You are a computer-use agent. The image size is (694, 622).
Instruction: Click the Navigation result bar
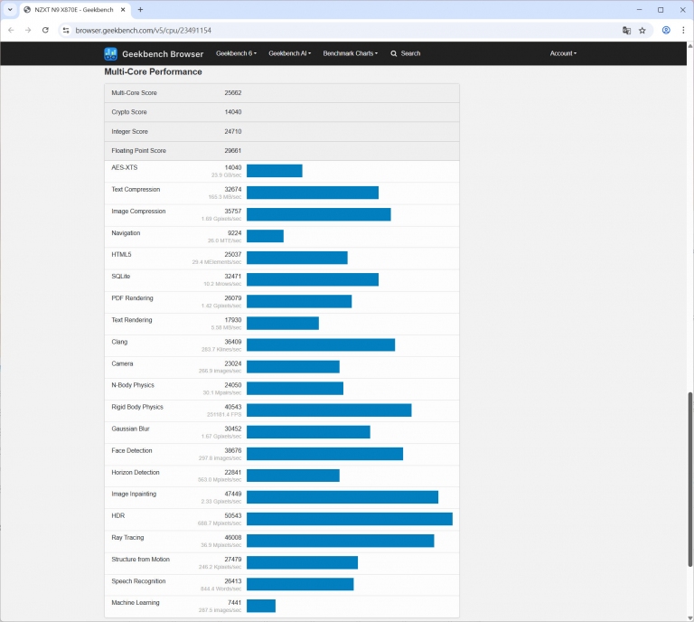[265, 236]
